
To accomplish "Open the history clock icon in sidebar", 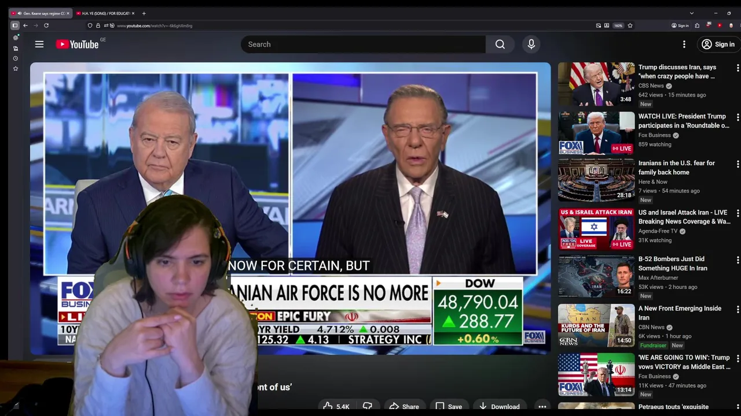I will tap(16, 58).
